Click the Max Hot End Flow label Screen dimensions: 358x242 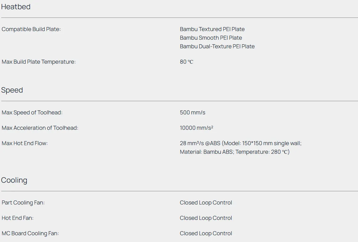click(x=25, y=143)
